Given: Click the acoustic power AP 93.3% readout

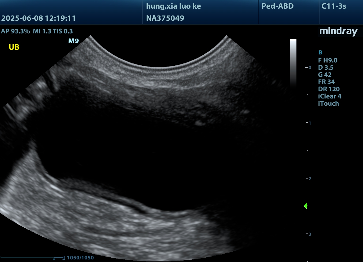Looking at the screenshot, I should pyautogui.click(x=15, y=31).
